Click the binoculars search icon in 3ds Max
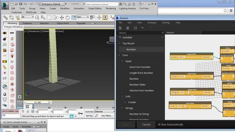The height and width of the screenshot is (132, 235). coord(120,4)
